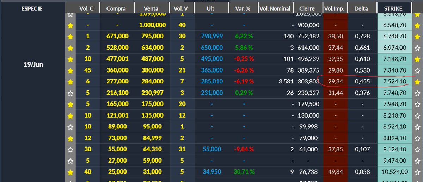Favorite the 7.348,70 strike with its right star

pyautogui.click(x=417, y=70)
